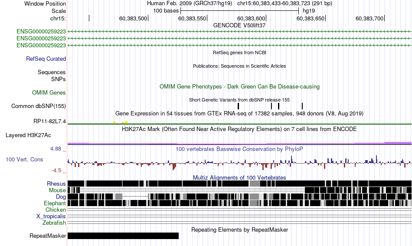Screen dimensions: 412x246
Task: Select the third ENSG00000259223 transcript label
Action: 41,45
